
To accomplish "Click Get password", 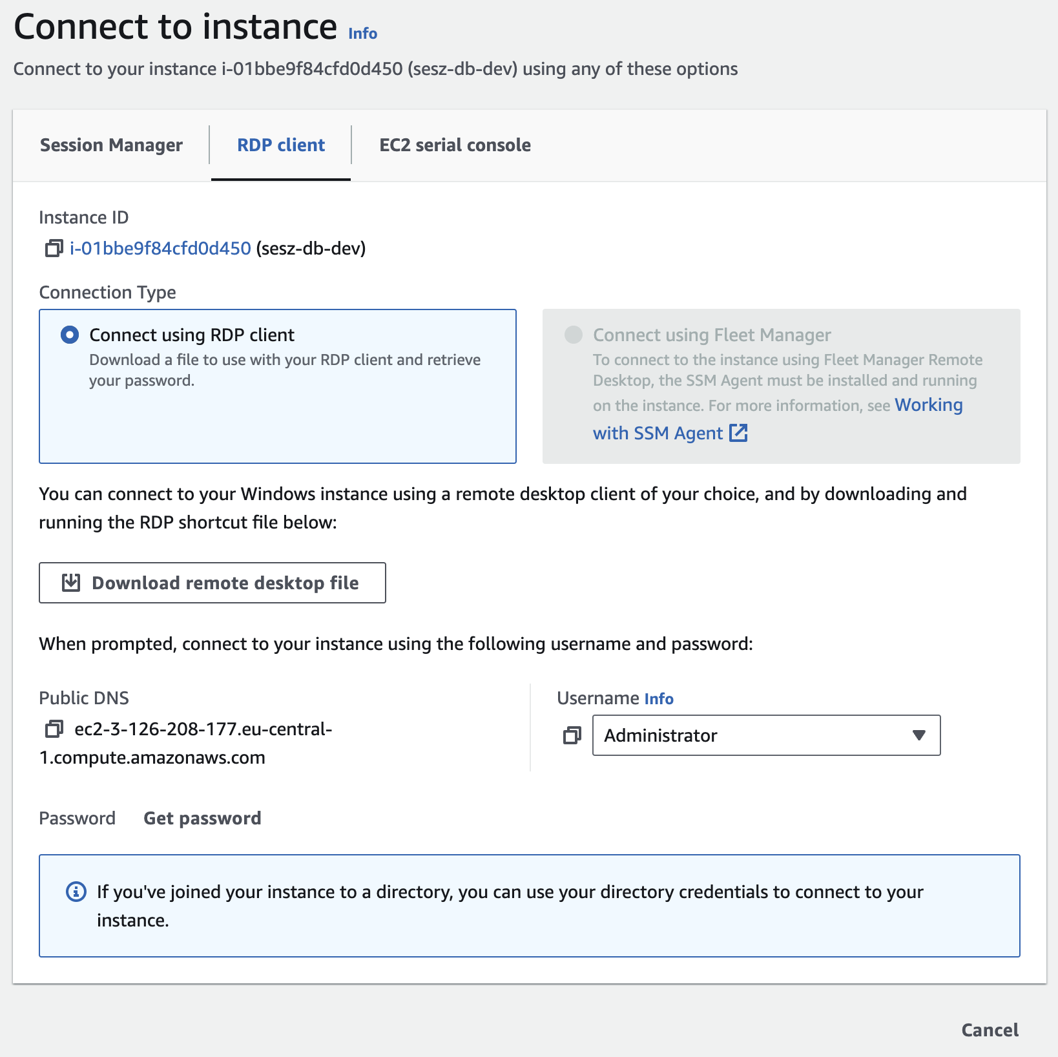I will (202, 818).
